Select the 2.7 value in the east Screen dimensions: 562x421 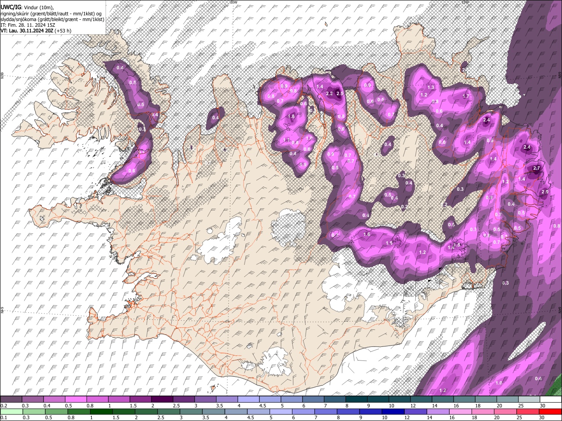pos(536,168)
